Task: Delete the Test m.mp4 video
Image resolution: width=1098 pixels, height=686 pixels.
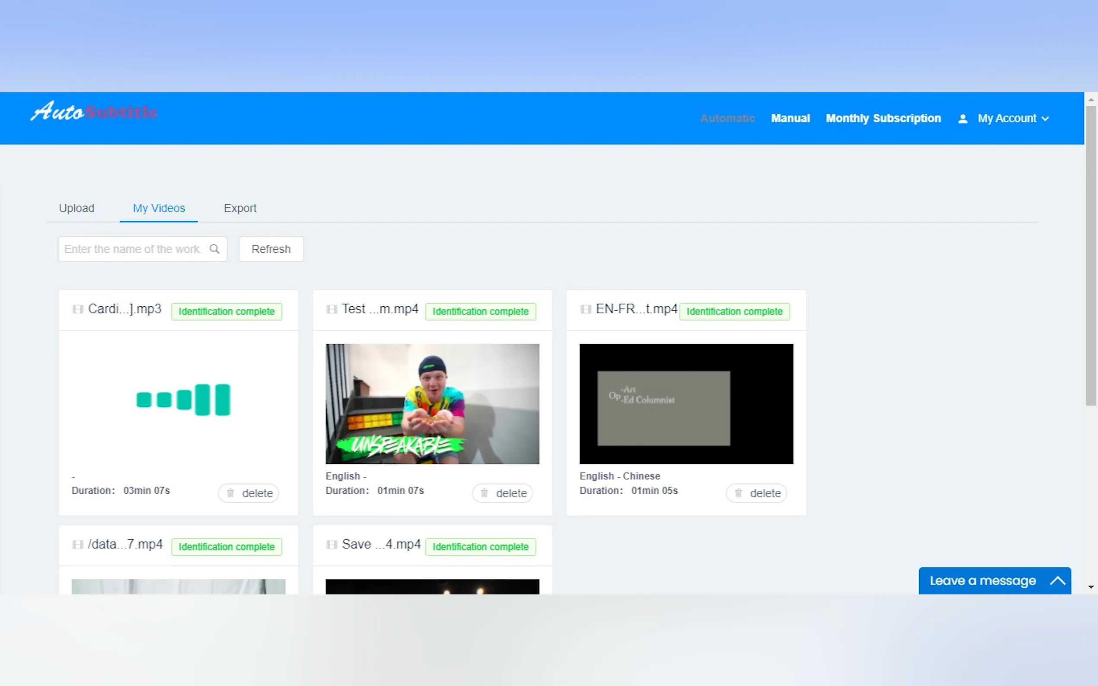Action: click(x=503, y=493)
